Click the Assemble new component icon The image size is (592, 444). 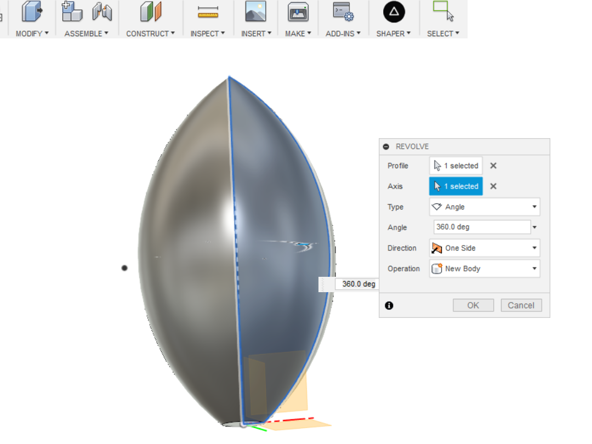point(72,12)
